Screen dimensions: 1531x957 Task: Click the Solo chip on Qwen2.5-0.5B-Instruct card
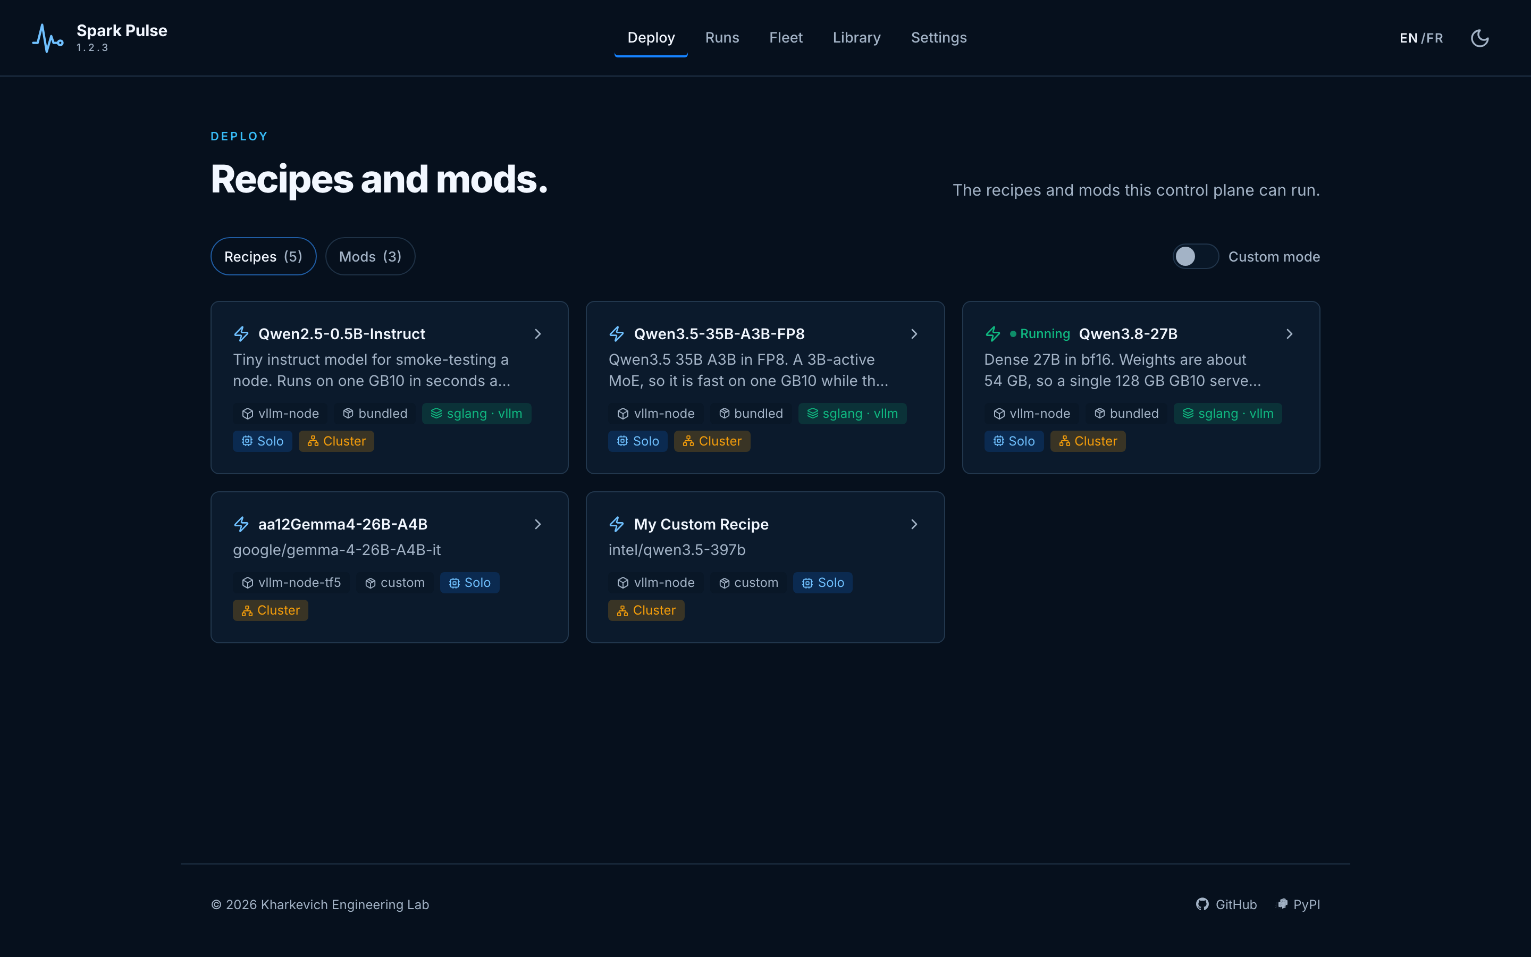[x=263, y=441]
